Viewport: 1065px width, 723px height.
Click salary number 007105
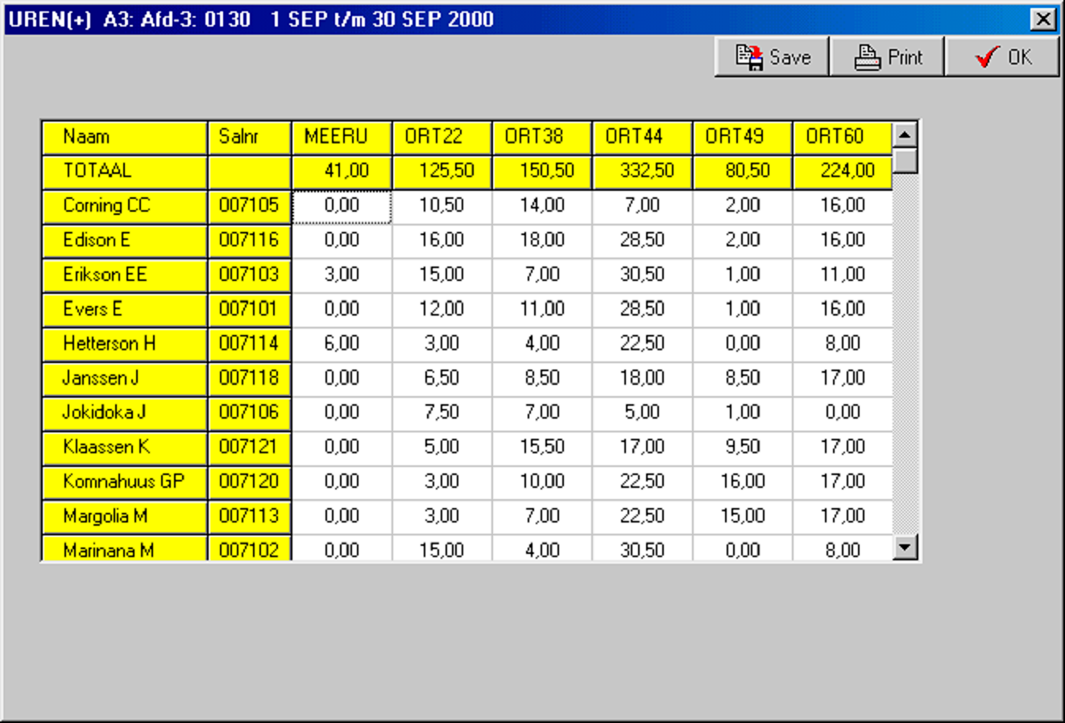point(250,206)
